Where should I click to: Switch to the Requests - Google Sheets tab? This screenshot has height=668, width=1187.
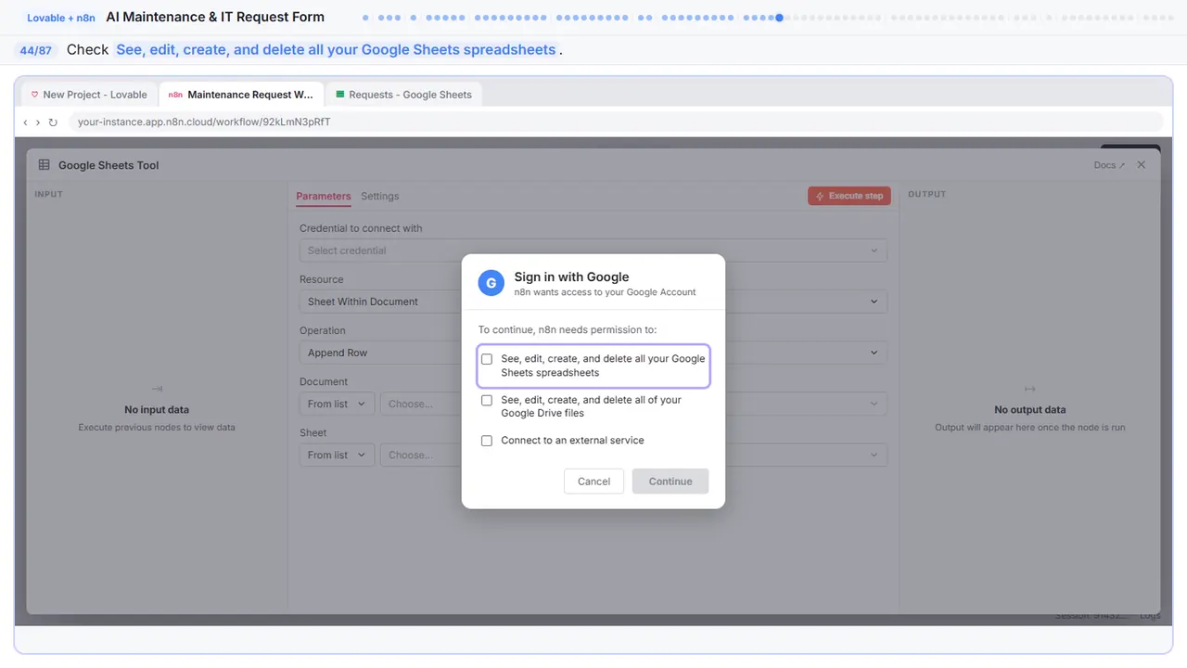pyautogui.click(x=404, y=95)
